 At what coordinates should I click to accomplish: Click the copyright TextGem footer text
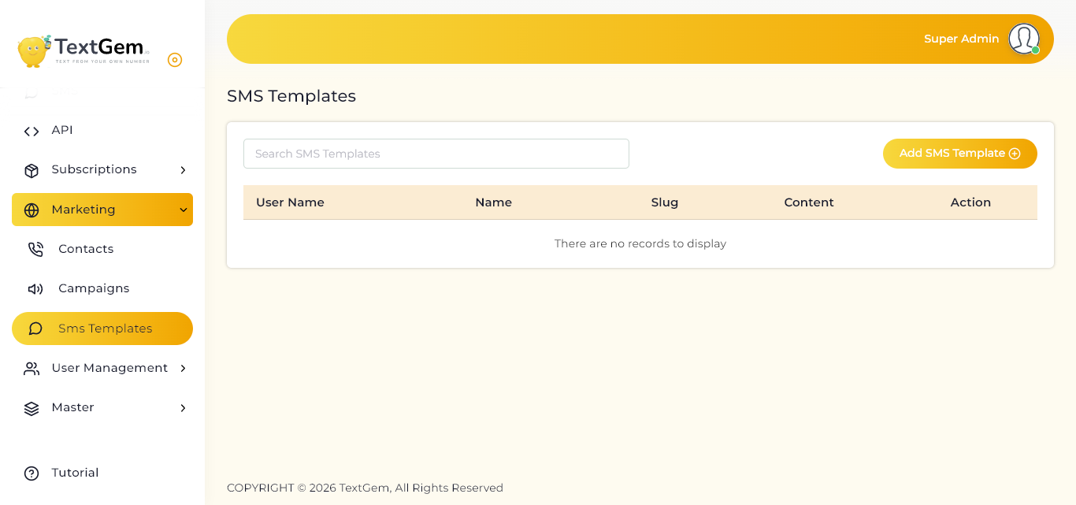365,488
